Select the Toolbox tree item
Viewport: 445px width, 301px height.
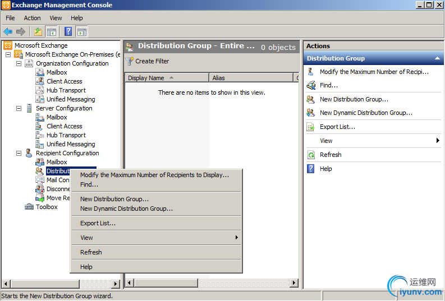click(47, 207)
